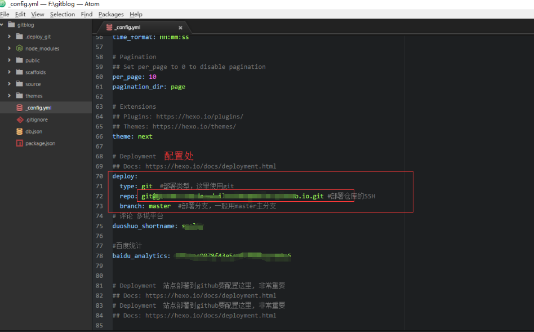The width and height of the screenshot is (534, 332).
Task: Place cursor on 'duoshuo_shortname' key
Action: click(145, 226)
